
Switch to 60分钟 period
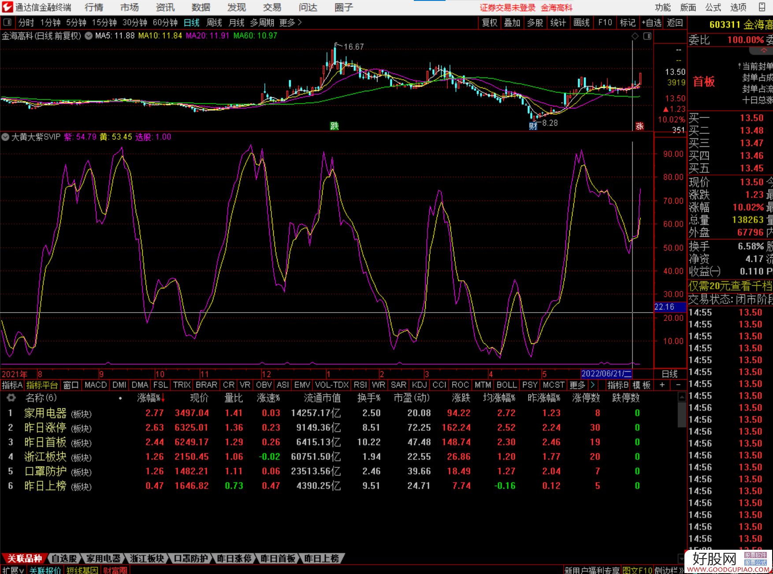165,22
